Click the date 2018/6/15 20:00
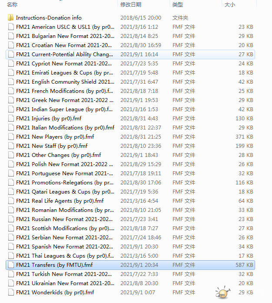This screenshot has height=303, width=272. tap(141, 18)
